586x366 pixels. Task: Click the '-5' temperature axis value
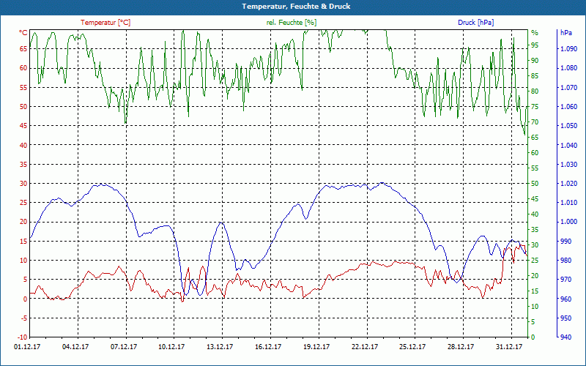click(23, 318)
